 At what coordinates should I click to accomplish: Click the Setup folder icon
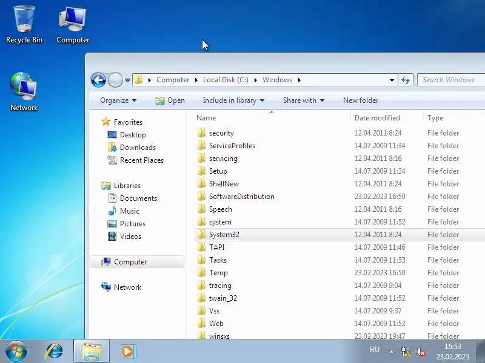(x=201, y=171)
